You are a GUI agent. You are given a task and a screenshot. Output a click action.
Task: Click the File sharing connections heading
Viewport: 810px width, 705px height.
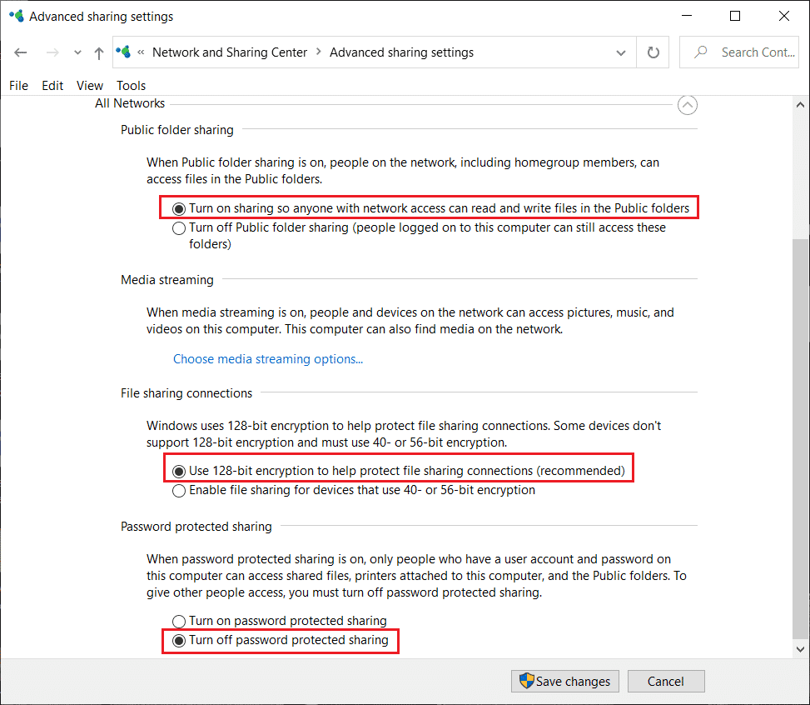click(186, 393)
